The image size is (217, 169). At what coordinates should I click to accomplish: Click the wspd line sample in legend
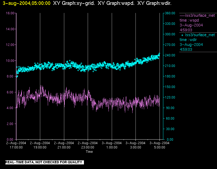click(182, 15)
